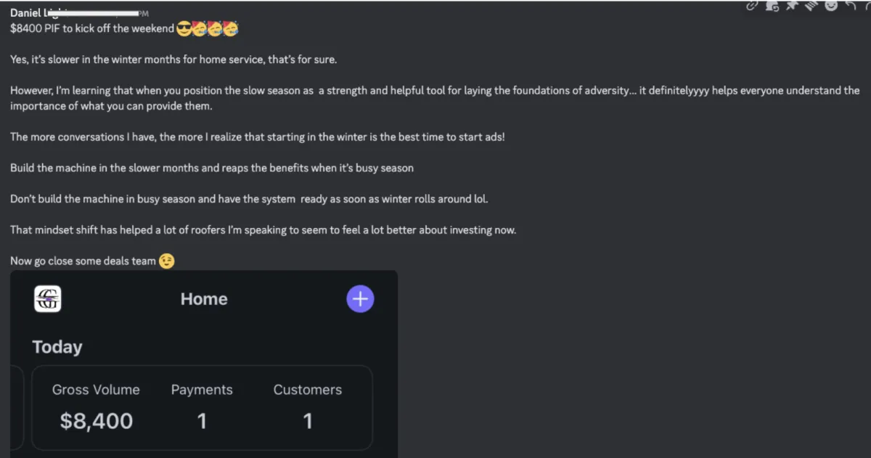Click the Payments count of 1
Image resolution: width=871 pixels, height=458 pixels.
(x=202, y=421)
